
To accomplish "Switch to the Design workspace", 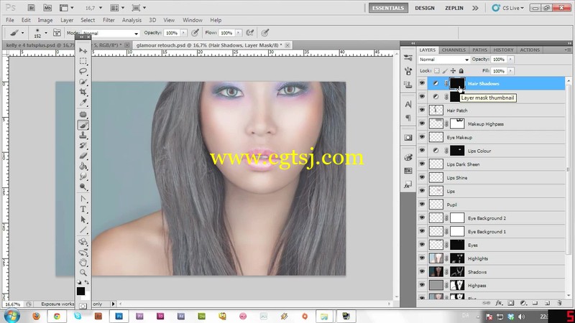I will click(425, 8).
